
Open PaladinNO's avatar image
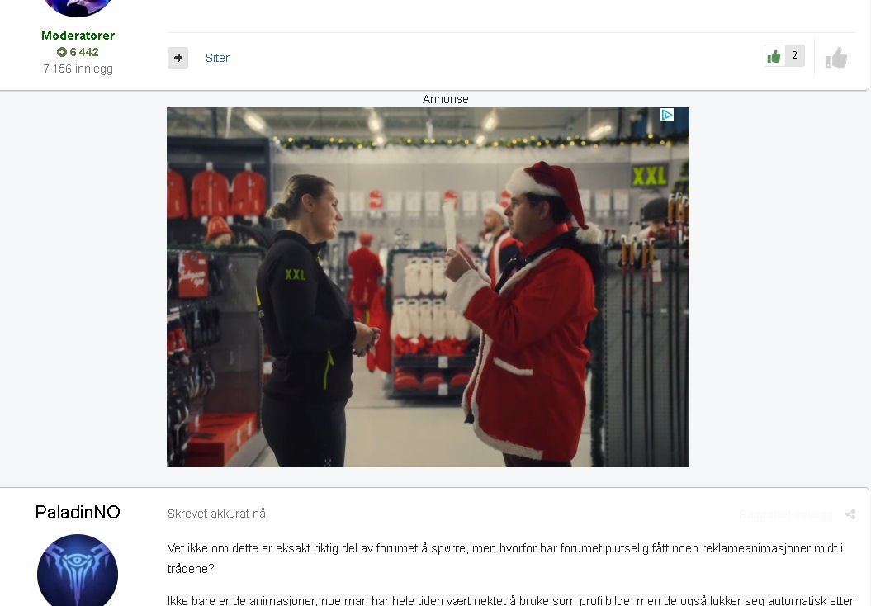78,570
